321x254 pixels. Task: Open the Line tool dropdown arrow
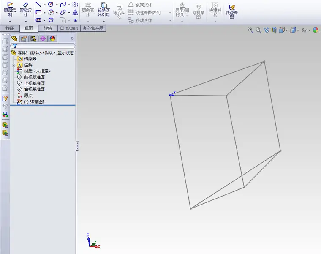click(x=44, y=5)
